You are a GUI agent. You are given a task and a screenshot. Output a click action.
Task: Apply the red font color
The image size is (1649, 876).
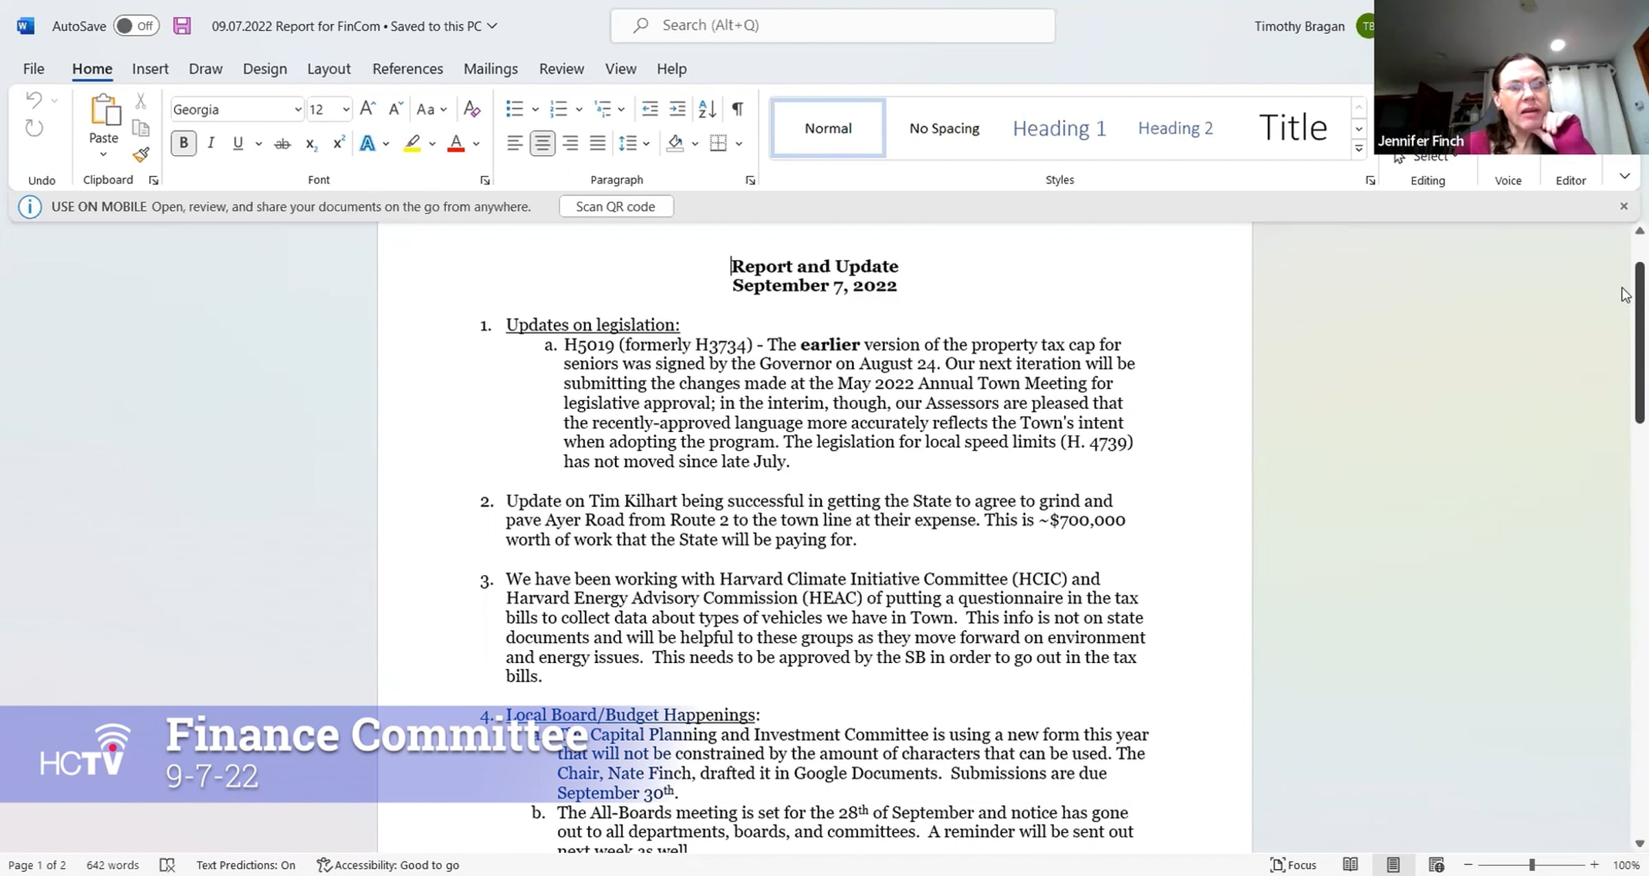[x=456, y=144]
